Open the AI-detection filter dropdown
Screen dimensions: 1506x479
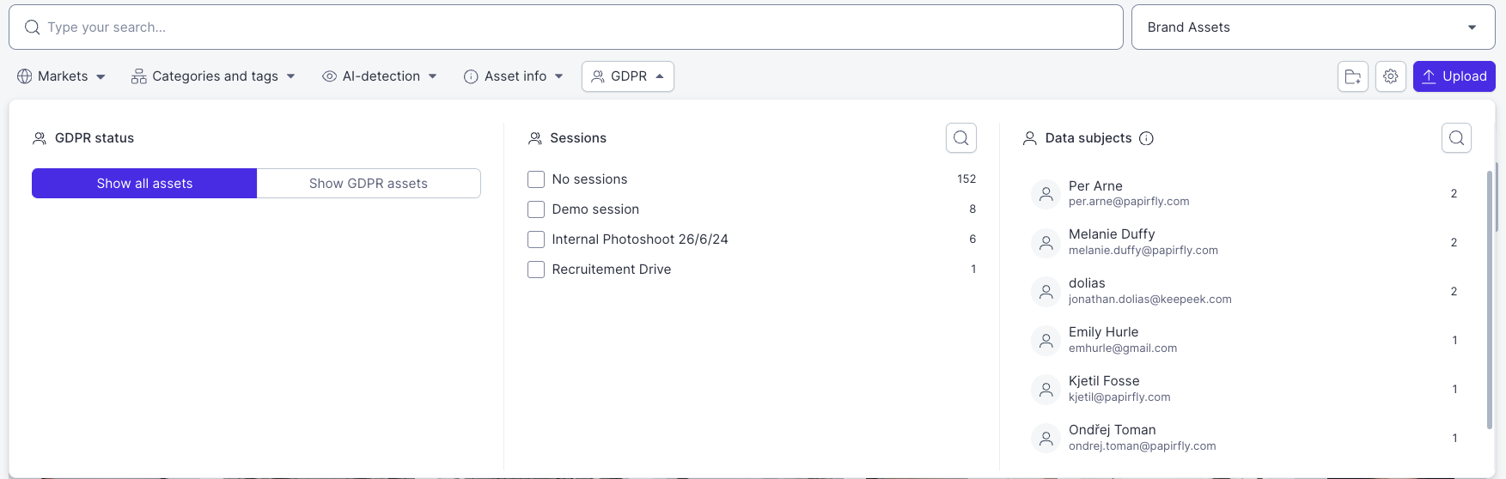tap(380, 76)
